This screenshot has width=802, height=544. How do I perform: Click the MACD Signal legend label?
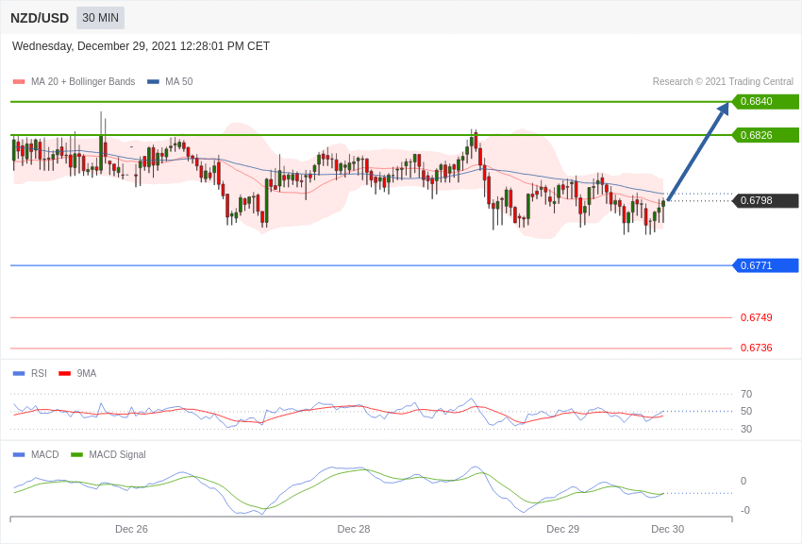117,454
